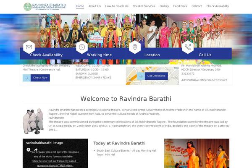Click the dancers photo at bottom right

[x=197, y=153]
